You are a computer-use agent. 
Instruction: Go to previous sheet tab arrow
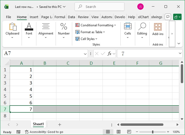[x=9, y=124]
